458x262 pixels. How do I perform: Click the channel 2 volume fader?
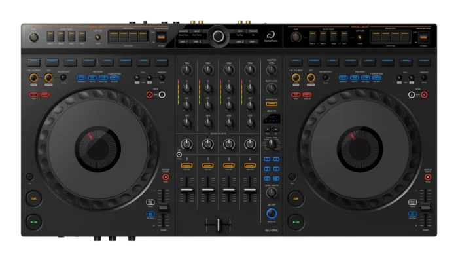click(x=228, y=190)
